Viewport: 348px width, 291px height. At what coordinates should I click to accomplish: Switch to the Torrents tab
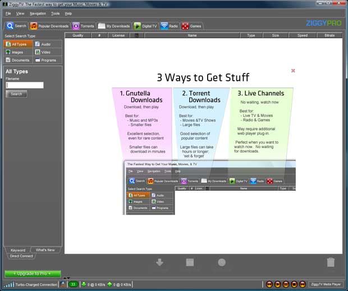(x=84, y=26)
